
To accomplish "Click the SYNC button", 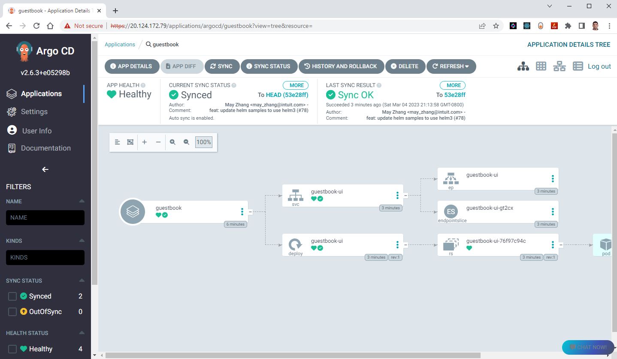I will pyautogui.click(x=222, y=66).
